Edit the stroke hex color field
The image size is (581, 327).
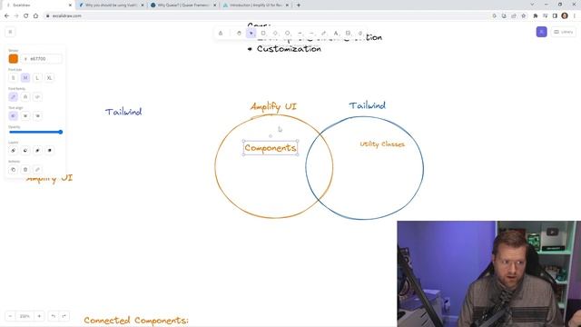click(x=42, y=58)
